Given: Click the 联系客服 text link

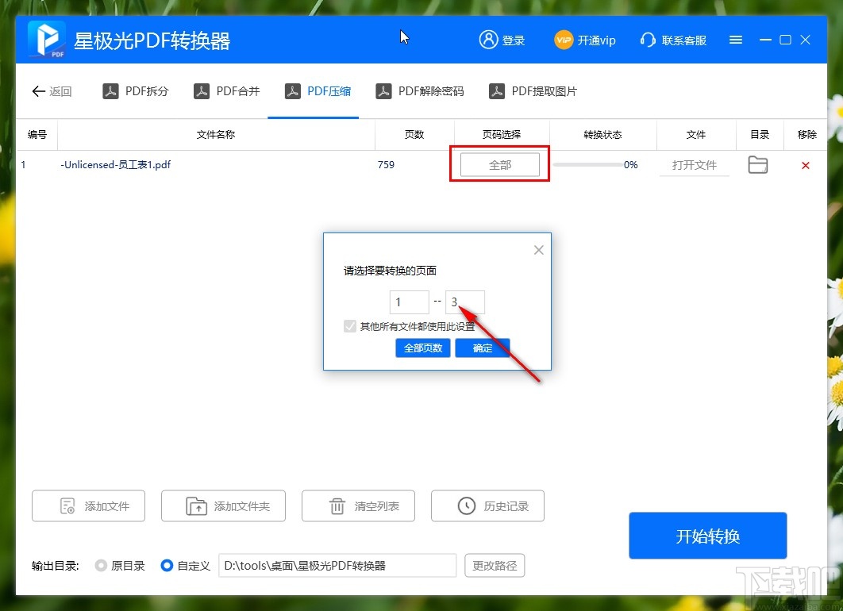Looking at the screenshot, I should tap(684, 40).
